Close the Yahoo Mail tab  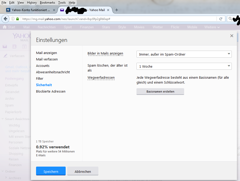(108, 10)
